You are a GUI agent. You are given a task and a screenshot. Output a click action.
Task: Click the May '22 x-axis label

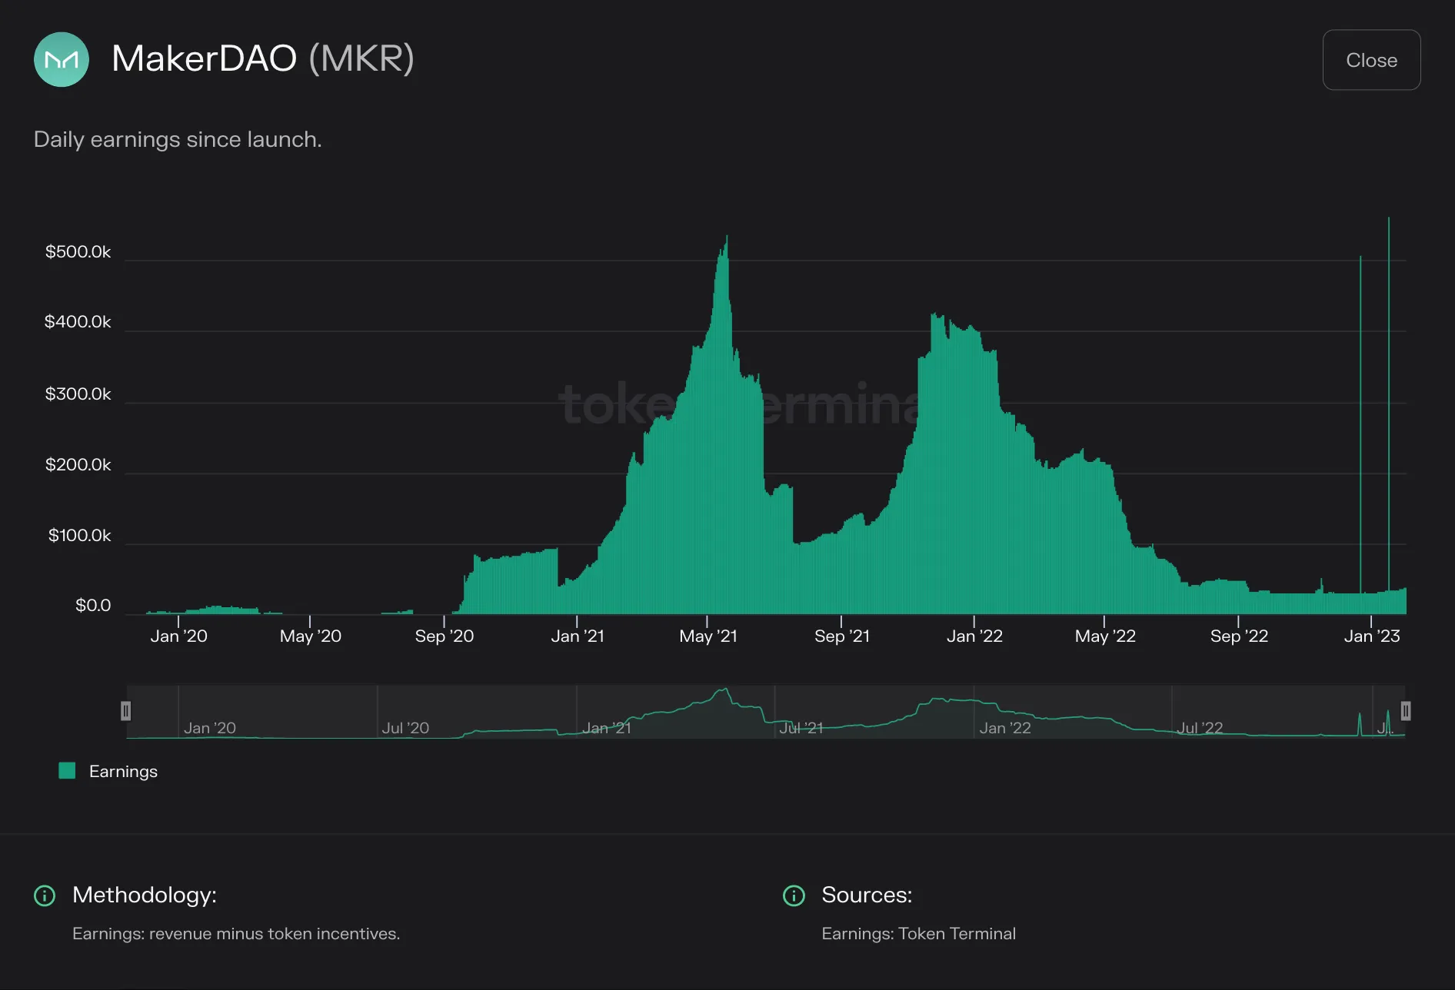(1105, 636)
